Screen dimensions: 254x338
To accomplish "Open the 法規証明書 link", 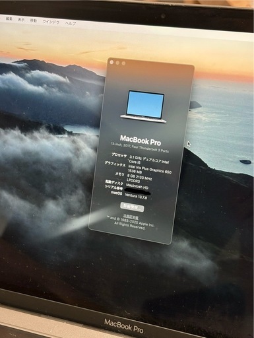I will point(131,217).
